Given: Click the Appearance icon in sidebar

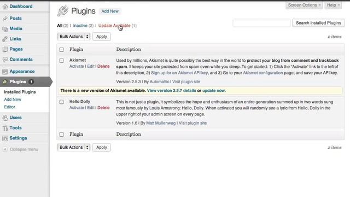Looking at the screenshot, I should 5,72.
